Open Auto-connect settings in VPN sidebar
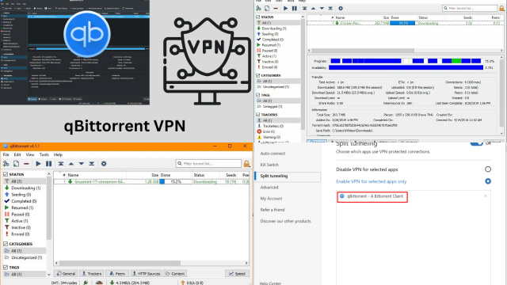Image resolution: width=507 pixels, height=285 pixels. 273,154
